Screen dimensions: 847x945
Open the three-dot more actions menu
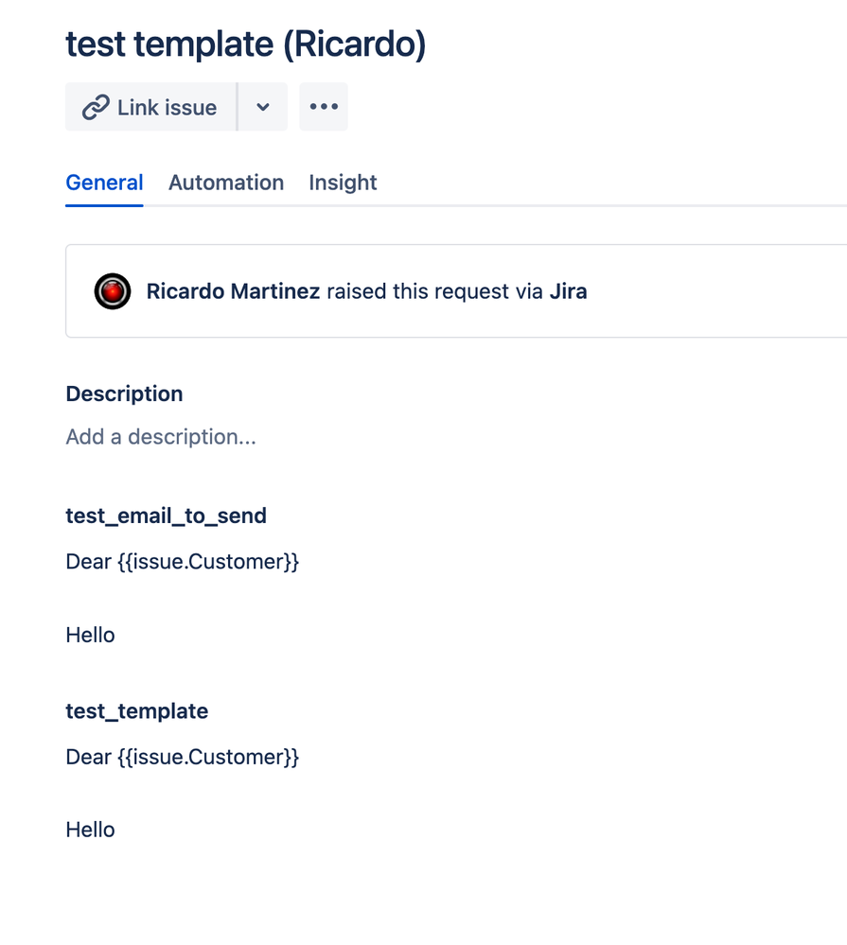[324, 107]
